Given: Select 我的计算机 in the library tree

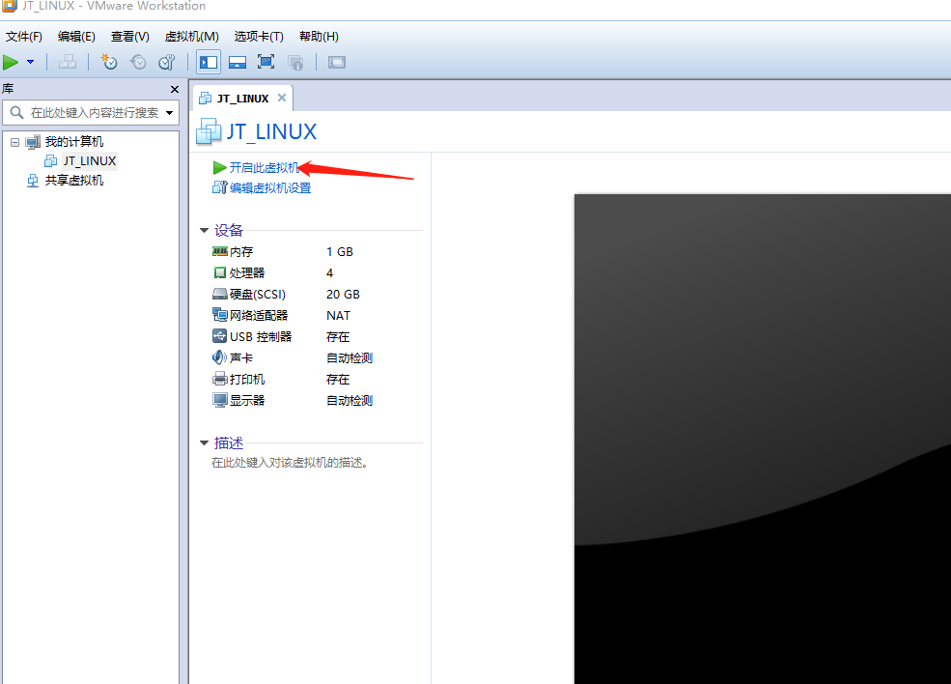Looking at the screenshot, I should tap(74, 141).
